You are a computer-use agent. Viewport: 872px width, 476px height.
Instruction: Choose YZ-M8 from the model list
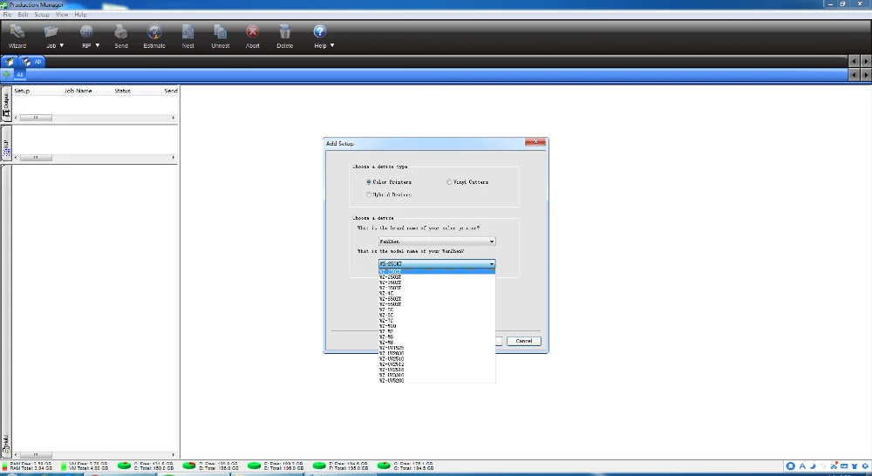(x=437, y=342)
